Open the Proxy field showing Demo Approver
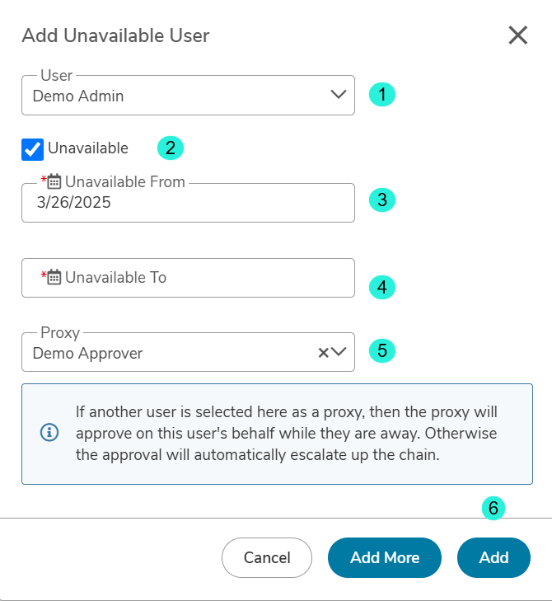 (188, 352)
